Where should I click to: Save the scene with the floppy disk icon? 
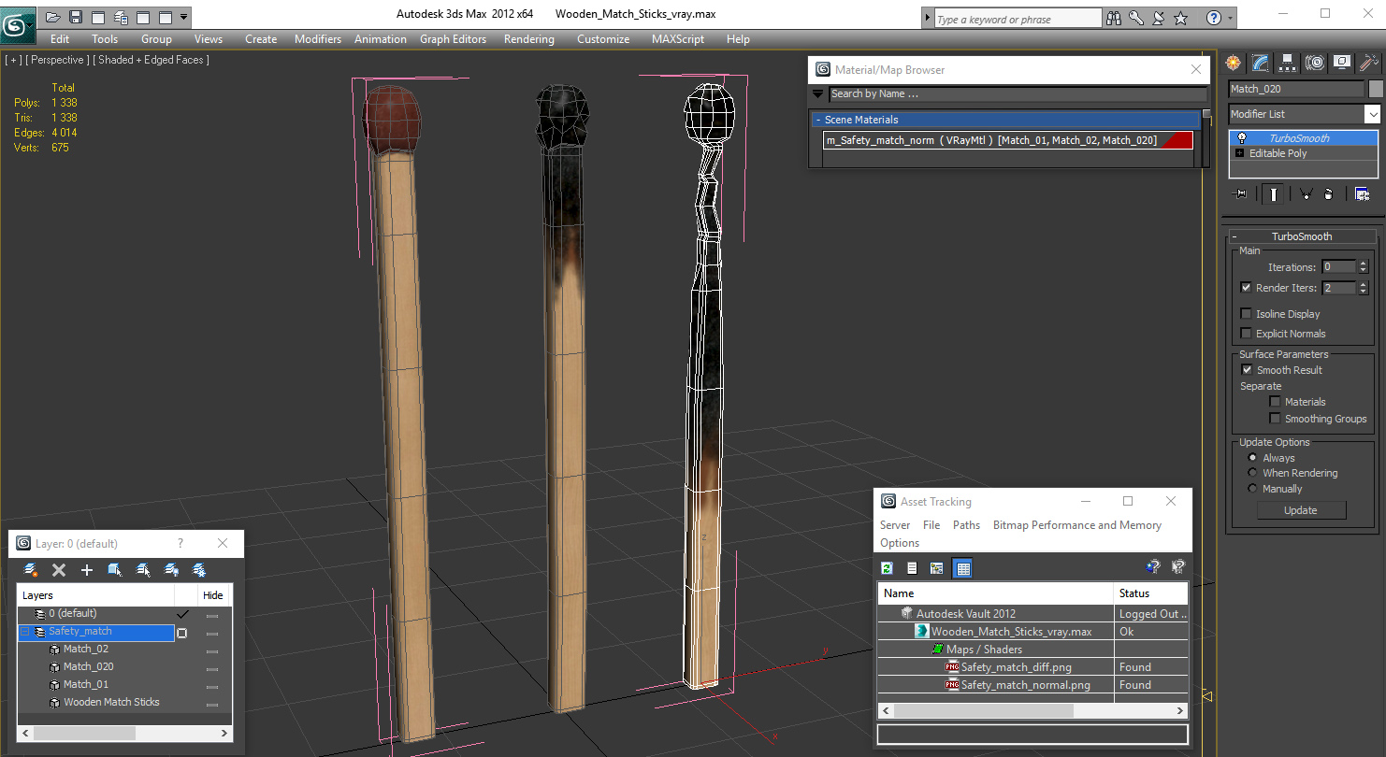coord(76,17)
